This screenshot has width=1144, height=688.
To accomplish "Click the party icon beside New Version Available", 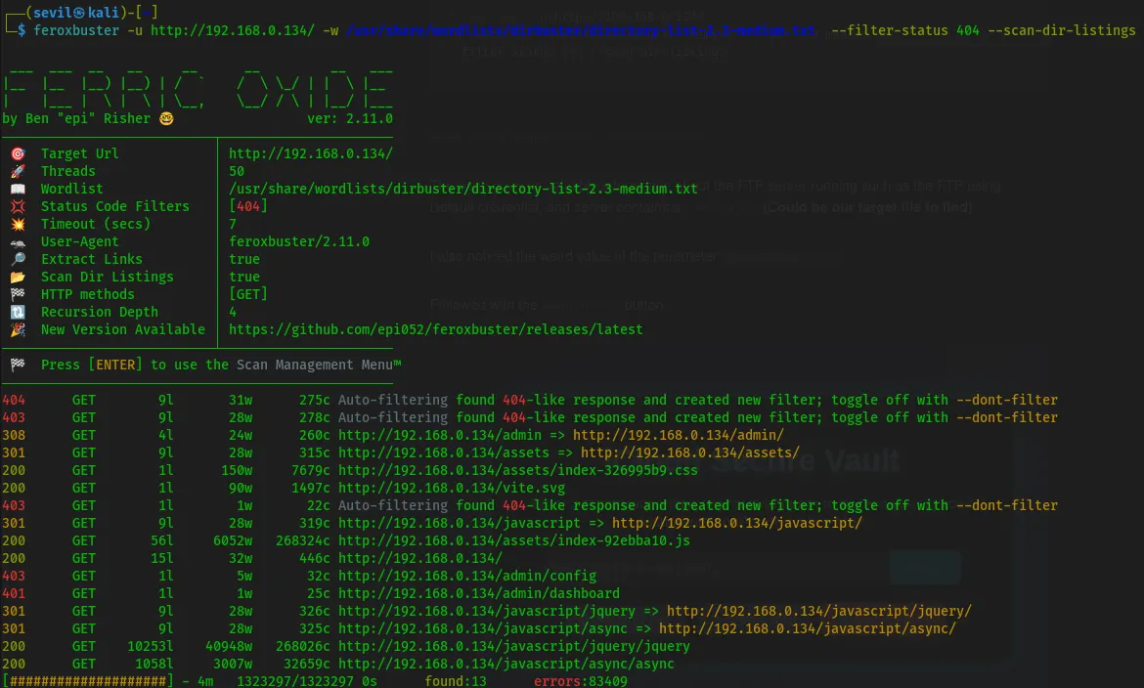I will point(17,330).
